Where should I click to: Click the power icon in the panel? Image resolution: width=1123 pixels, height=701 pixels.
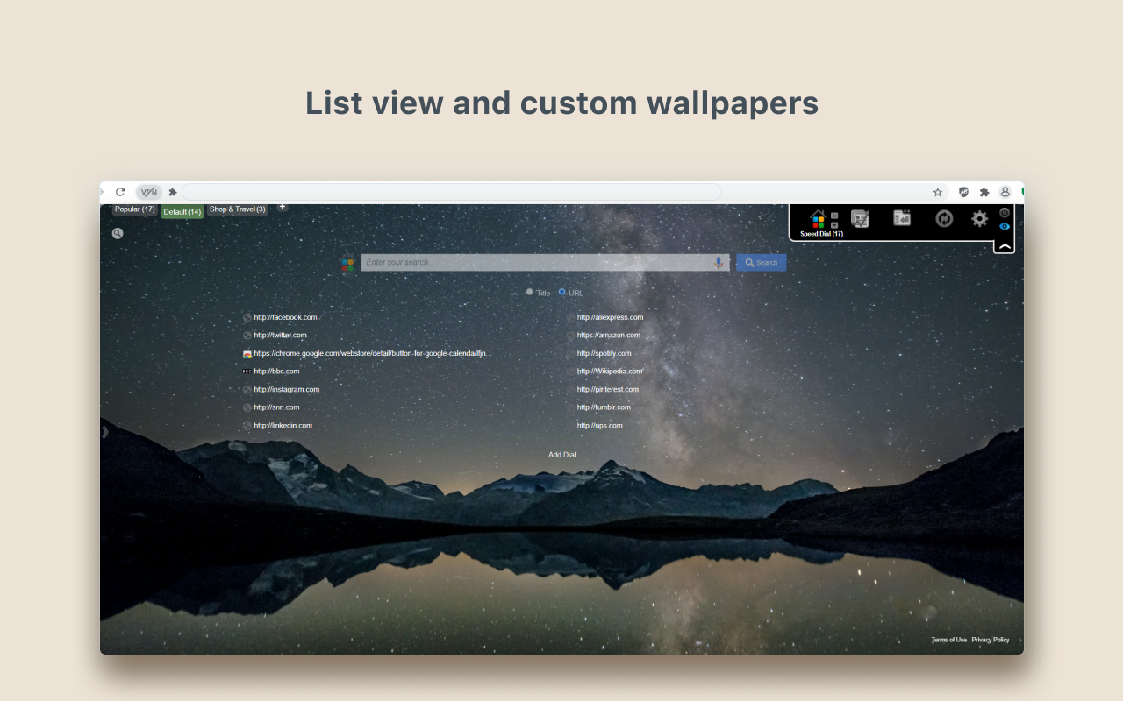(x=1004, y=213)
